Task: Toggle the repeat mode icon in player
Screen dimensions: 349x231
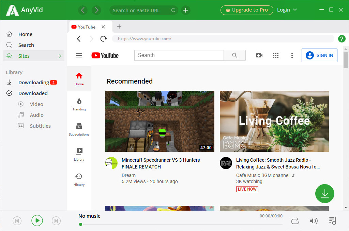Action: pos(295,221)
